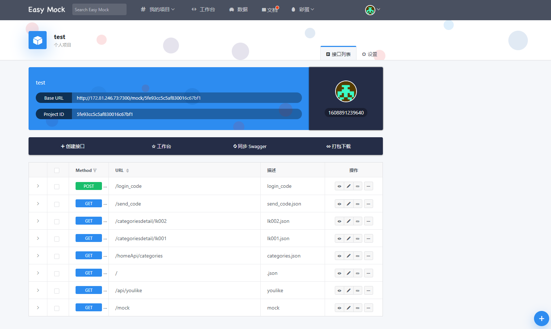Open more actions for /login_code row

tap(368, 186)
